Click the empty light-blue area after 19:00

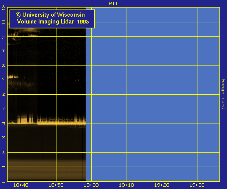pyautogui.click(x=153, y=94)
